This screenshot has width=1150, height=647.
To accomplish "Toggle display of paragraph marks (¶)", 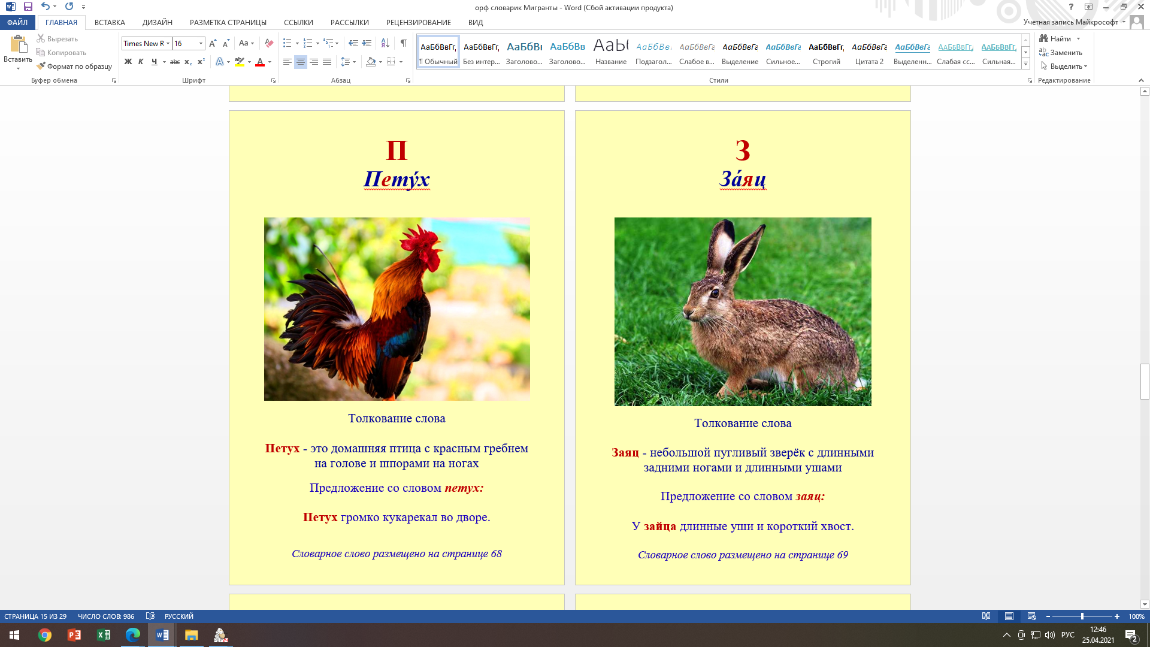I will pyautogui.click(x=403, y=43).
